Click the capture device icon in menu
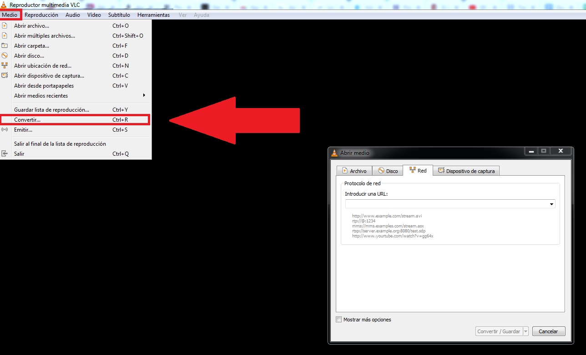The width and height of the screenshot is (586, 355). click(5, 76)
